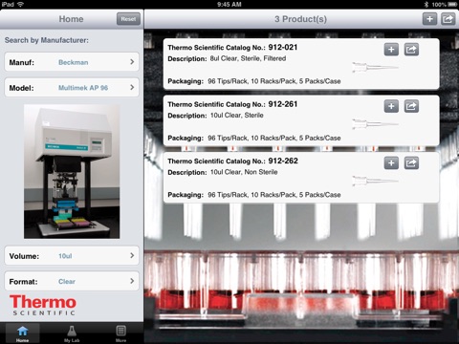The width and height of the screenshot is (459, 344).
Task: Tap the 'Search by Manufacturer:' heading
Action: pos(47,40)
